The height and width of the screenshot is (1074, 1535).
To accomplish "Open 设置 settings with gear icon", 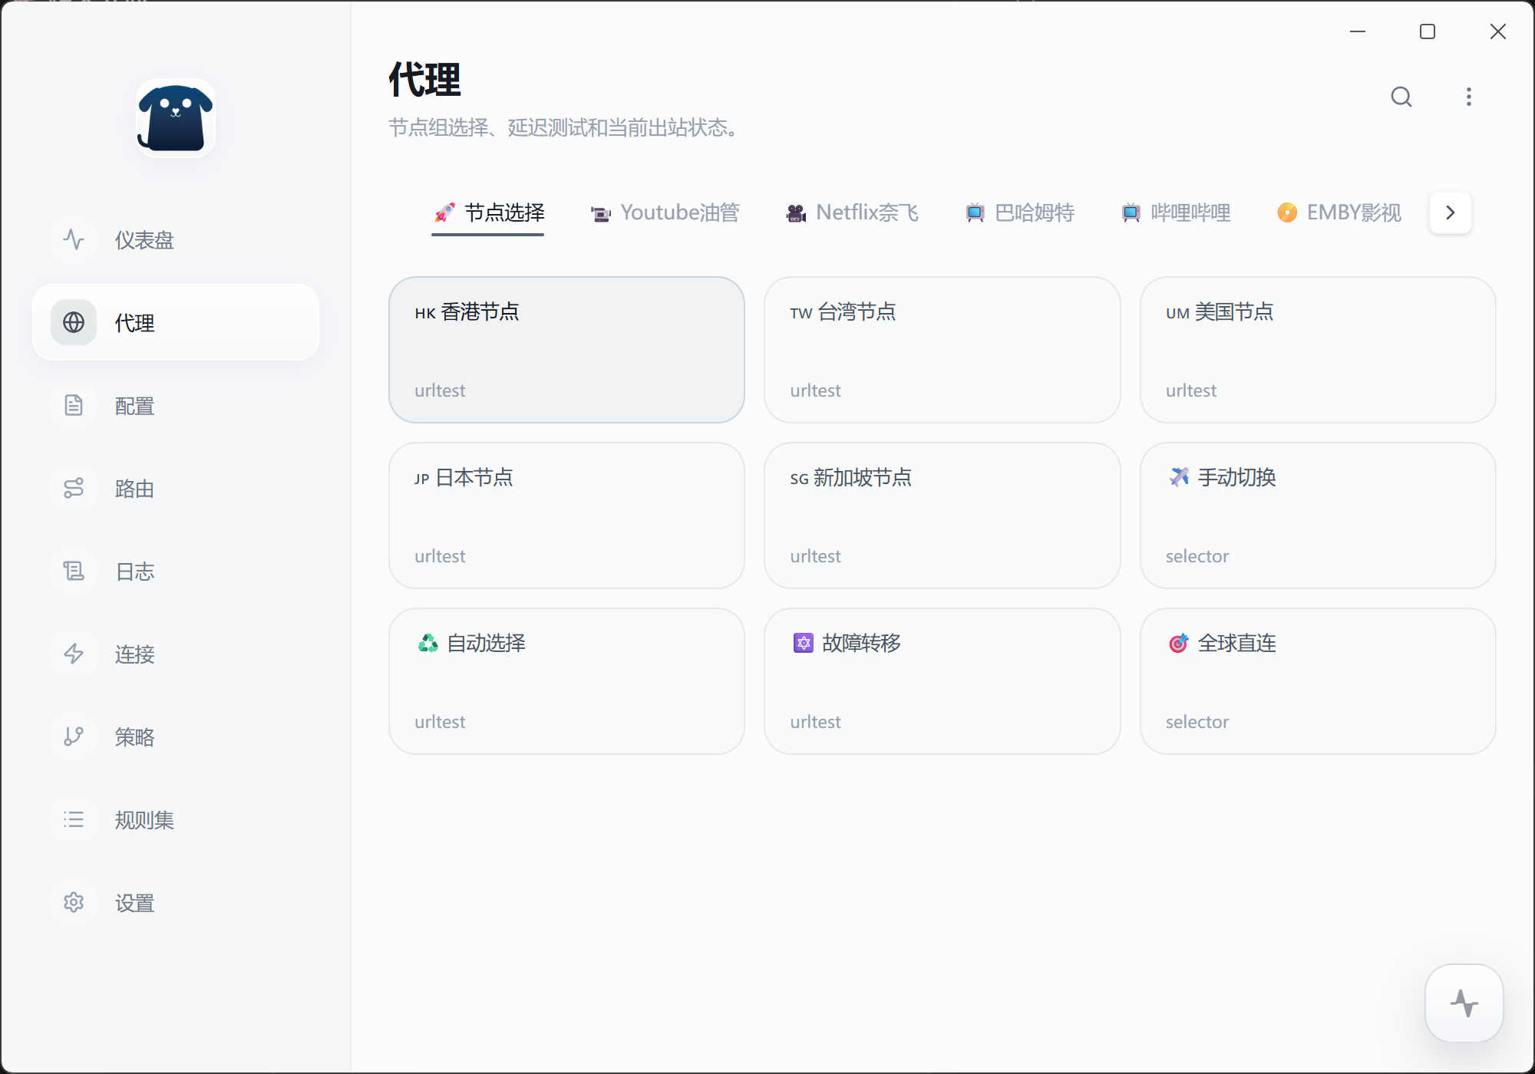I will click(134, 903).
